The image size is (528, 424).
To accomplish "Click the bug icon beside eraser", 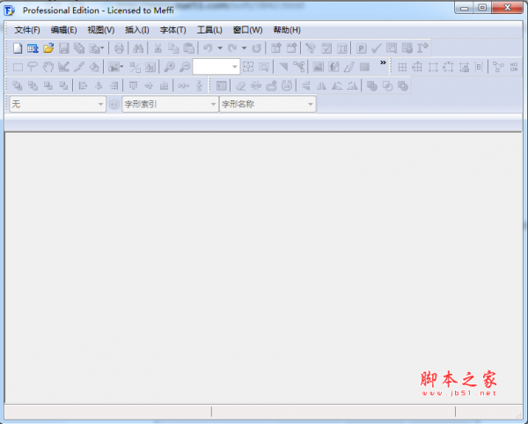I will 256,86.
